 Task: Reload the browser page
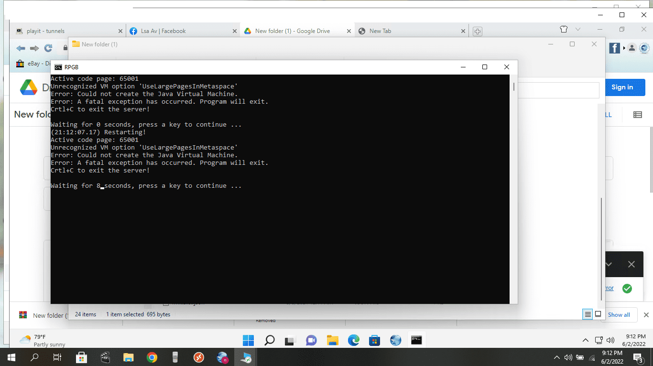tap(48, 48)
